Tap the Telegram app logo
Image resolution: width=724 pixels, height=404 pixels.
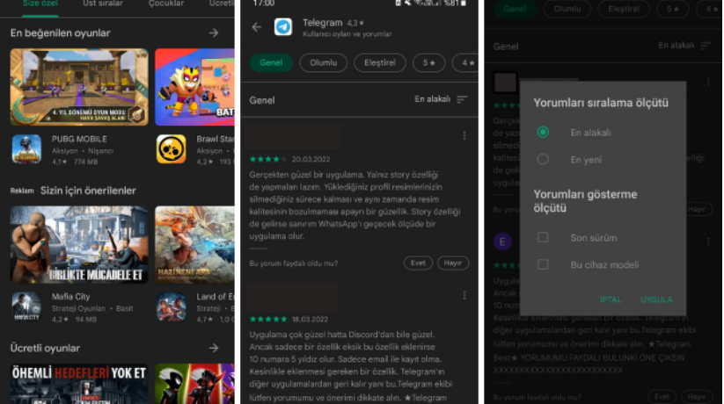click(283, 27)
